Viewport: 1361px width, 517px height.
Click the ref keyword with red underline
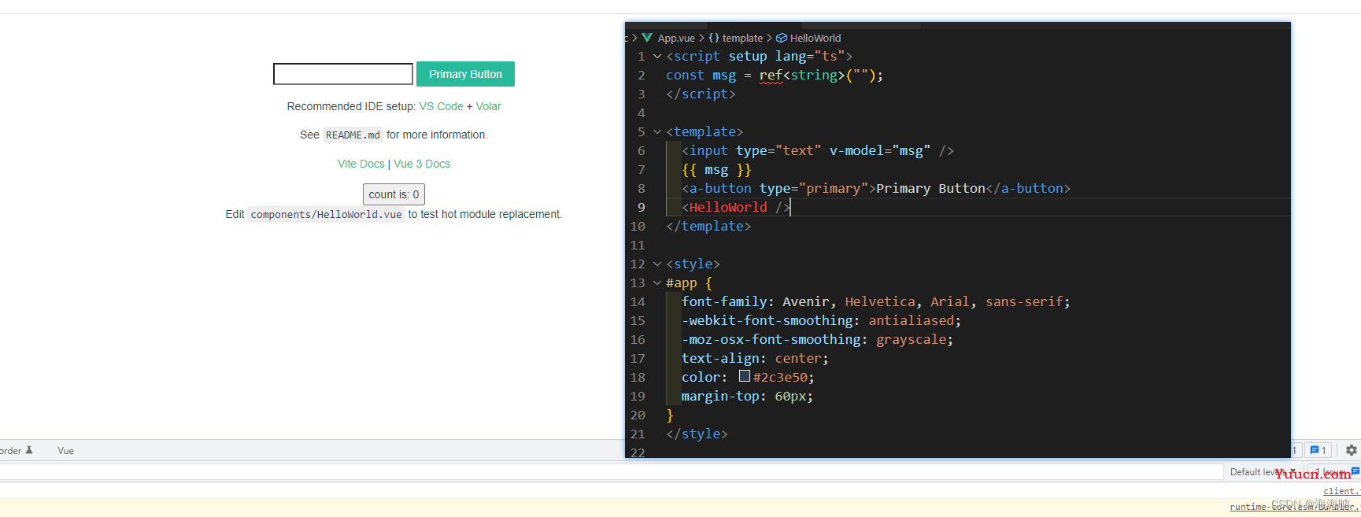point(771,76)
